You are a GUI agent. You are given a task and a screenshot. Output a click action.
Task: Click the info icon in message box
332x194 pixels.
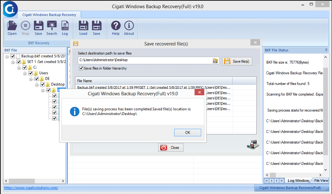75,112
